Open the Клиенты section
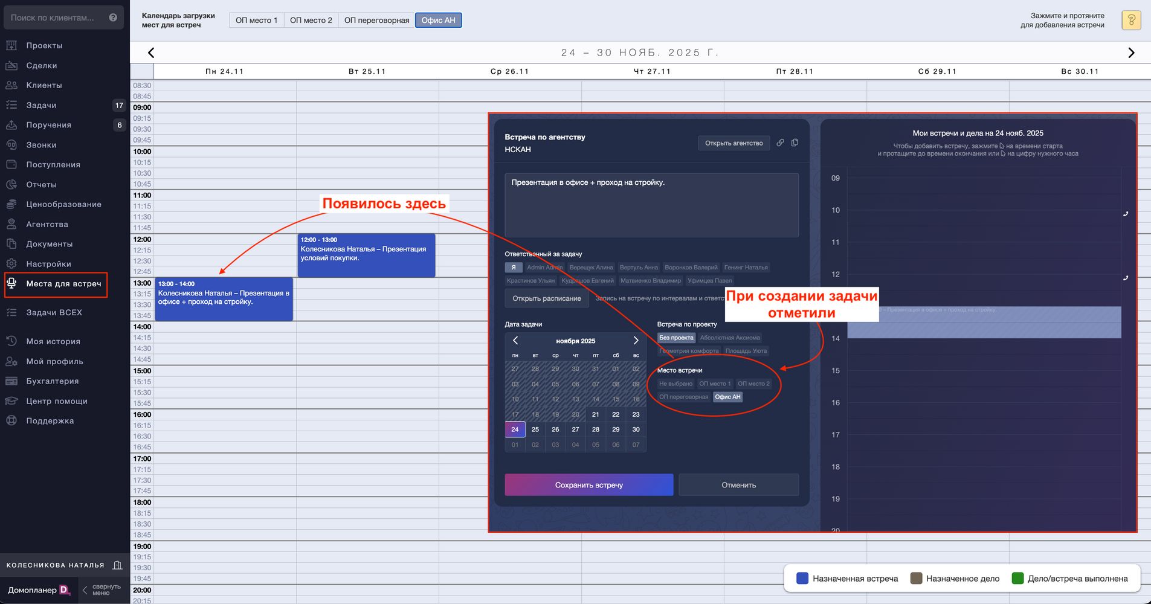 pyautogui.click(x=44, y=85)
